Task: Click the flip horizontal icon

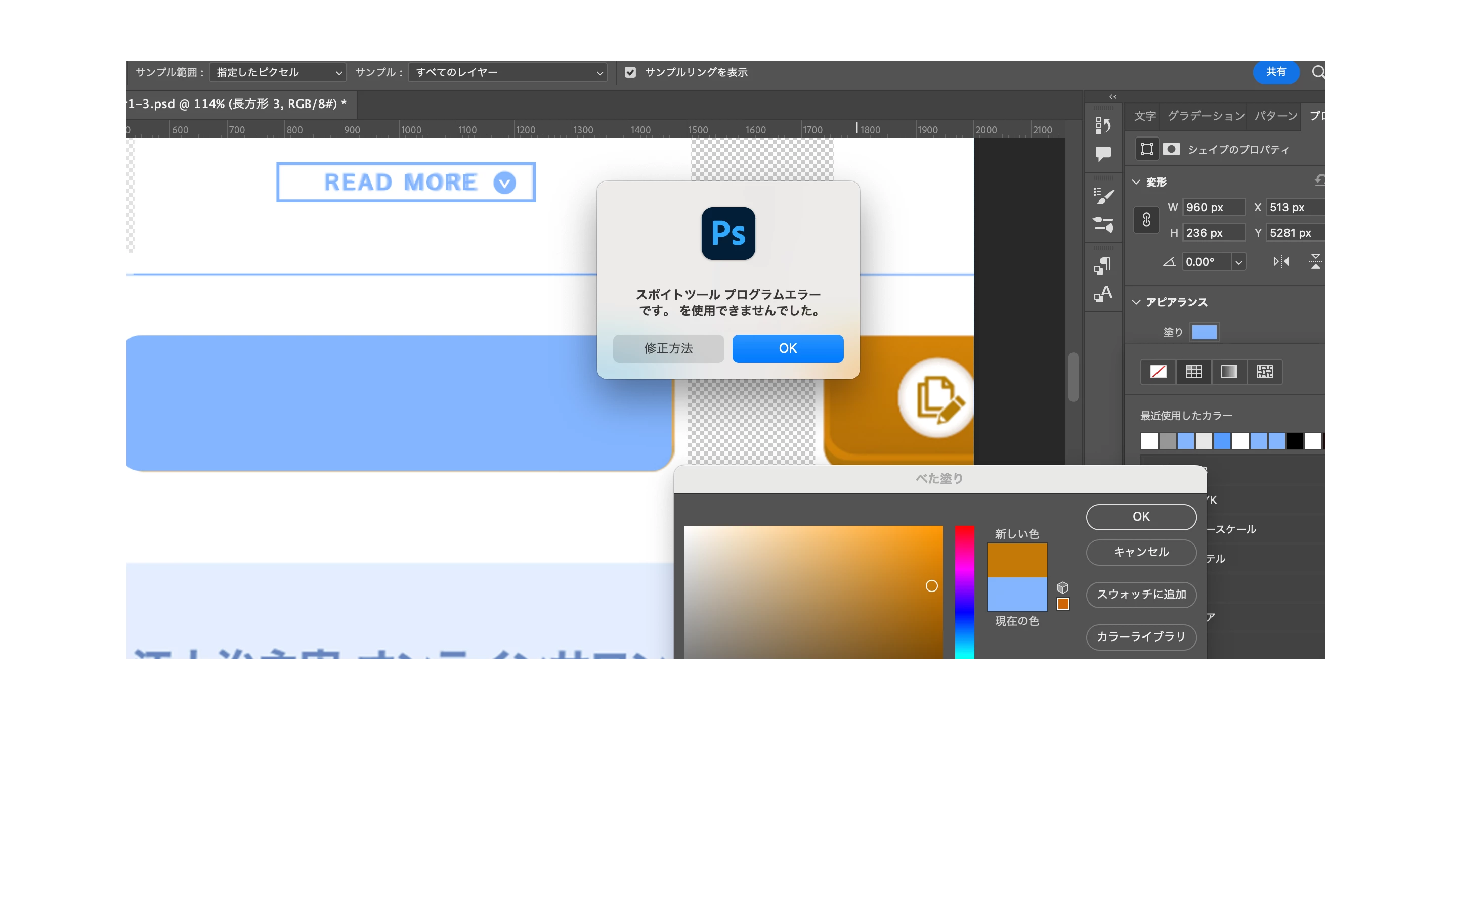Action: pyautogui.click(x=1281, y=262)
